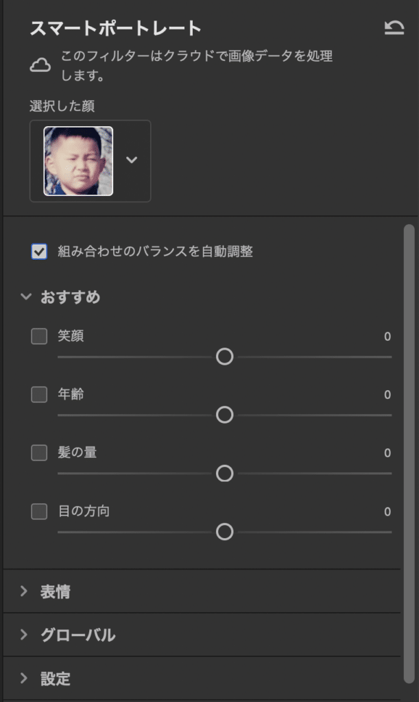Click the 年齢 slider handle
Screen dimensions: 419x702
pyautogui.click(x=225, y=415)
